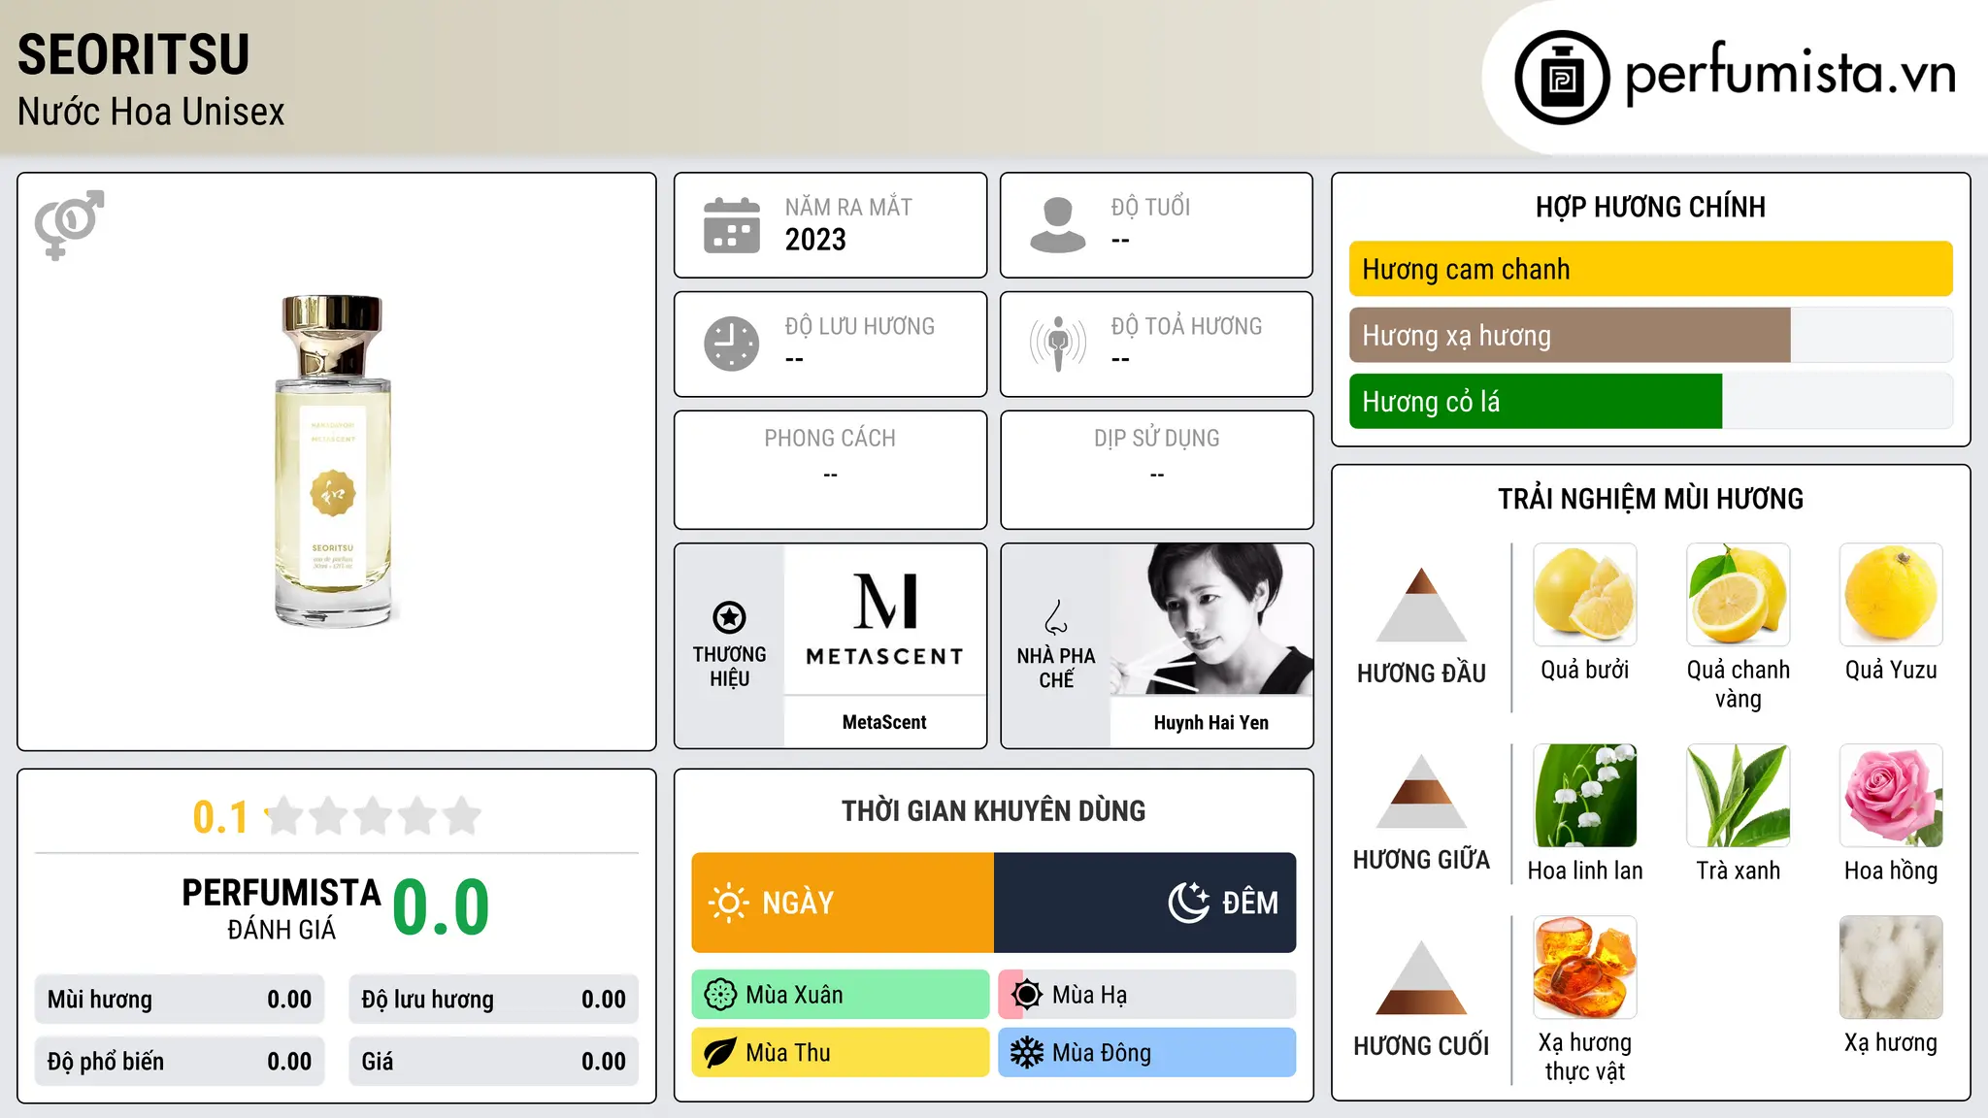Click the 0.1 user rating value

tap(220, 817)
